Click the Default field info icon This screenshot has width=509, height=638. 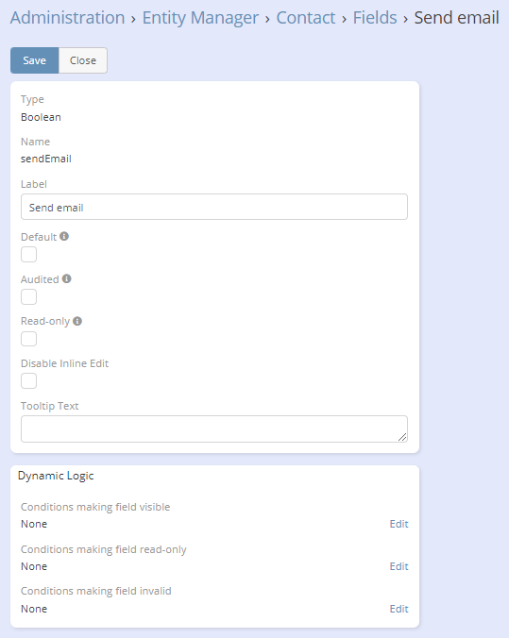point(64,236)
